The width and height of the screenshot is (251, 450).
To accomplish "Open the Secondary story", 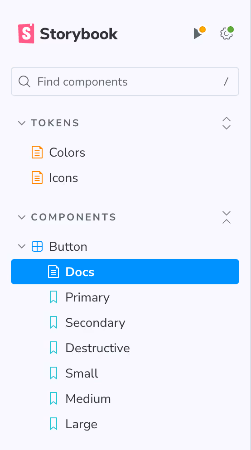I will click(125, 323).
